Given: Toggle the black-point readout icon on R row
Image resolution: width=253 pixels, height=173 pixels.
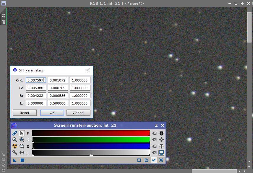Looking at the screenshot, I should click(161, 133).
